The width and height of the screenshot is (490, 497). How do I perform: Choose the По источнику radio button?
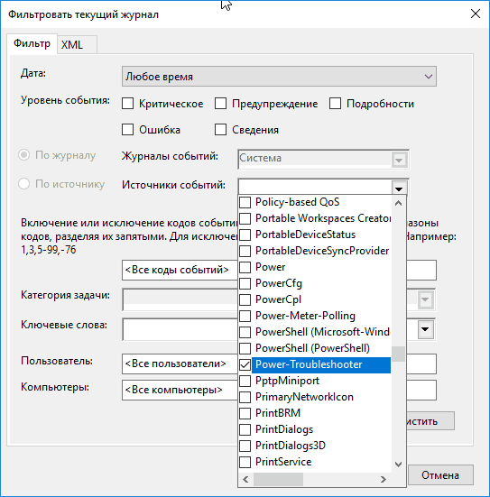[x=23, y=184]
